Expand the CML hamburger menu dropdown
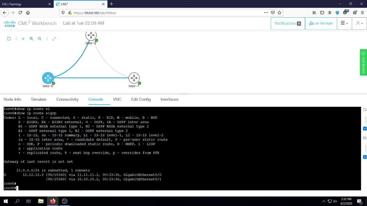The width and height of the screenshot is (367, 206). (x=344, y=23)
